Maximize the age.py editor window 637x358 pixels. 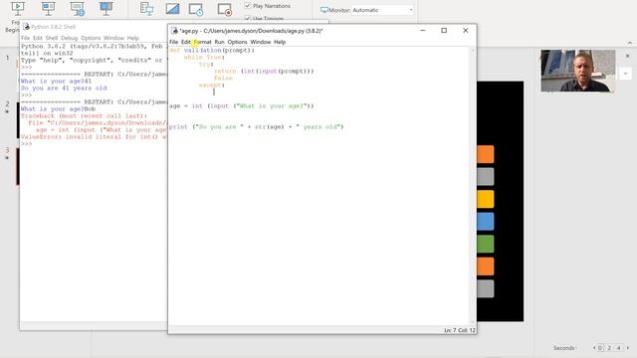[444, 31]
